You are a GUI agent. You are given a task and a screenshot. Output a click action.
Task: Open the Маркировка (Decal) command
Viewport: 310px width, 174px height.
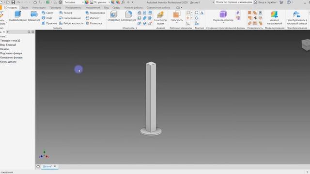(95, 13)
